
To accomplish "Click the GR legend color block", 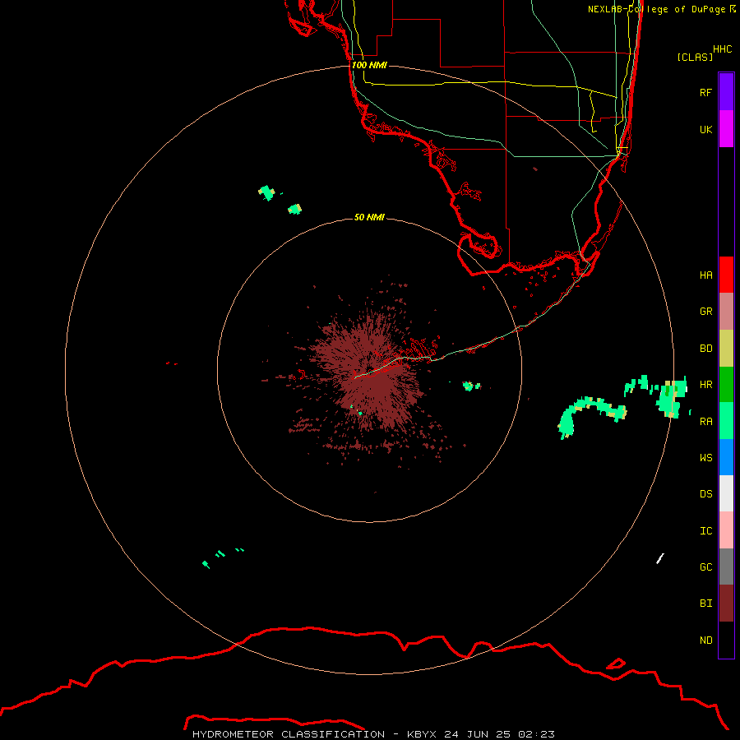I will point(726,312).
